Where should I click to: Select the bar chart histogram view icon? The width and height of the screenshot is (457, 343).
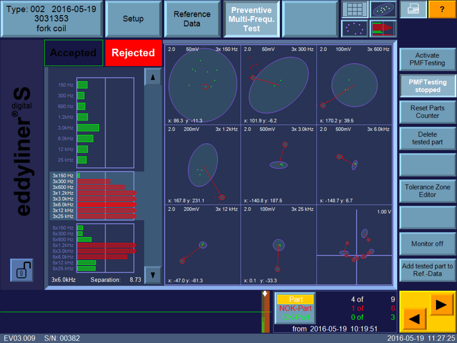click(x=383, y=28)
